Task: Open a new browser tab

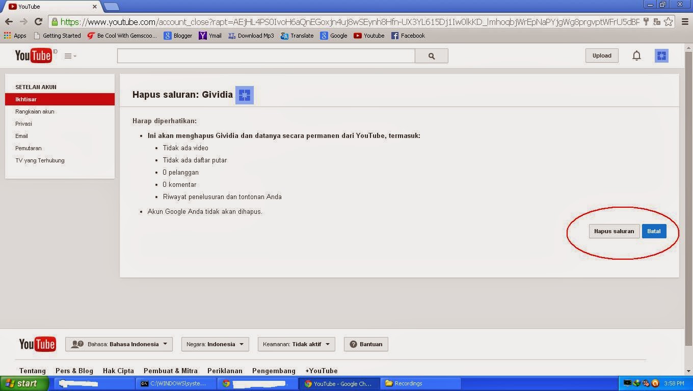Action: pos(112,7)
